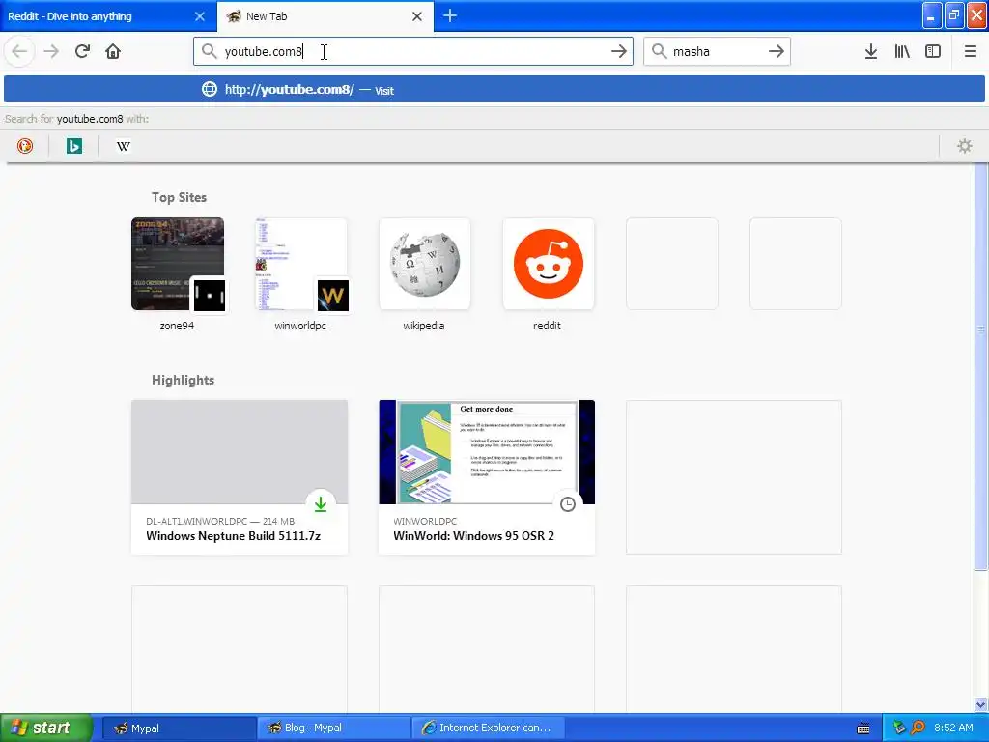Viewport: 989px width, 742px height.
Task: Reload the current page
Action: (x=82, y=51)
